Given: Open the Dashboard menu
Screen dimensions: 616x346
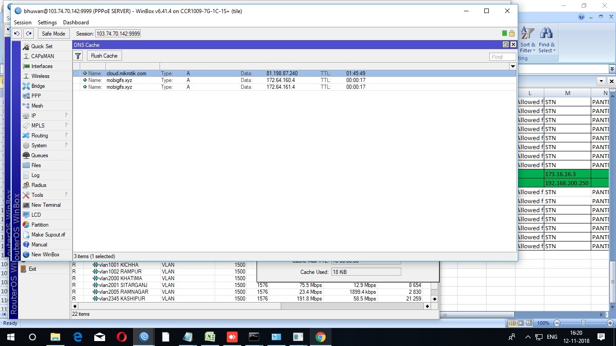Looking at the screenshot, I should (x=76, y=23).
